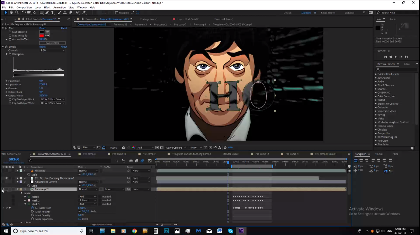Select the Rotation tool
Image resolution: width=420 pixels, height=235 pixels.
point(24,12)
